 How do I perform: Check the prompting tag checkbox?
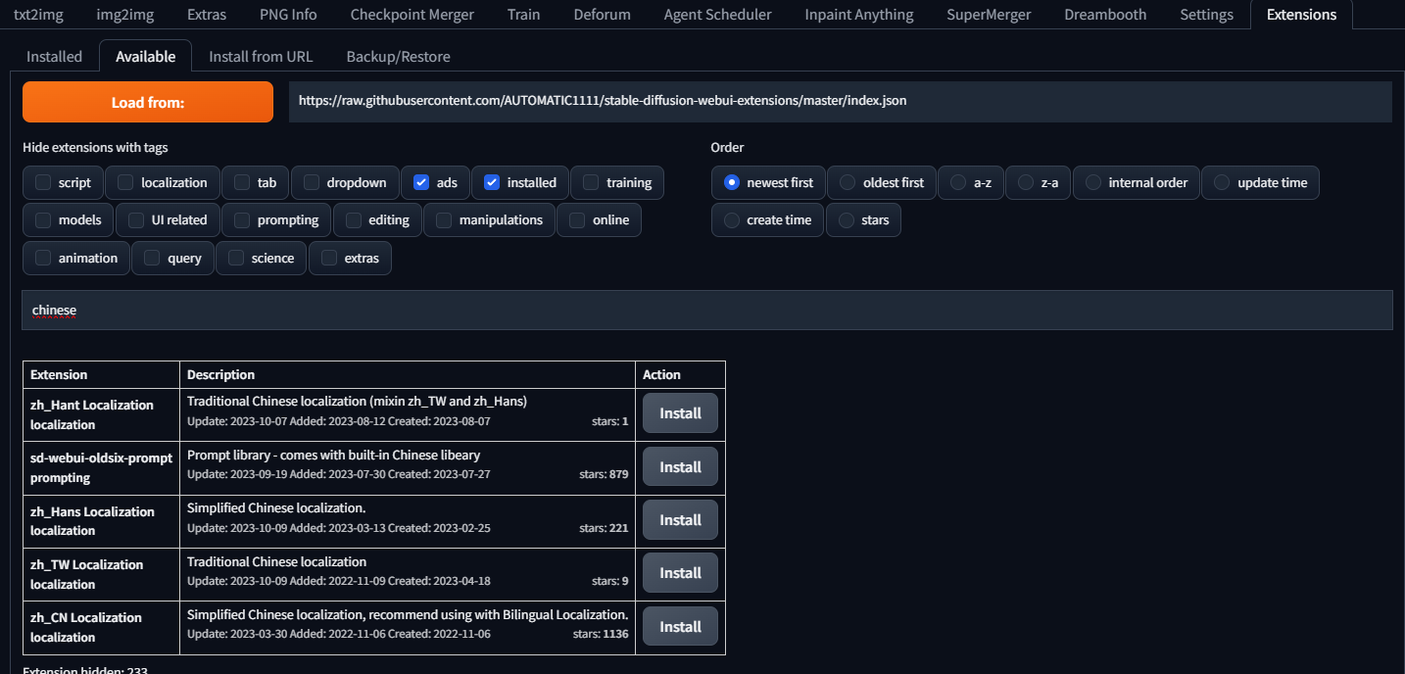pos(242,219)
